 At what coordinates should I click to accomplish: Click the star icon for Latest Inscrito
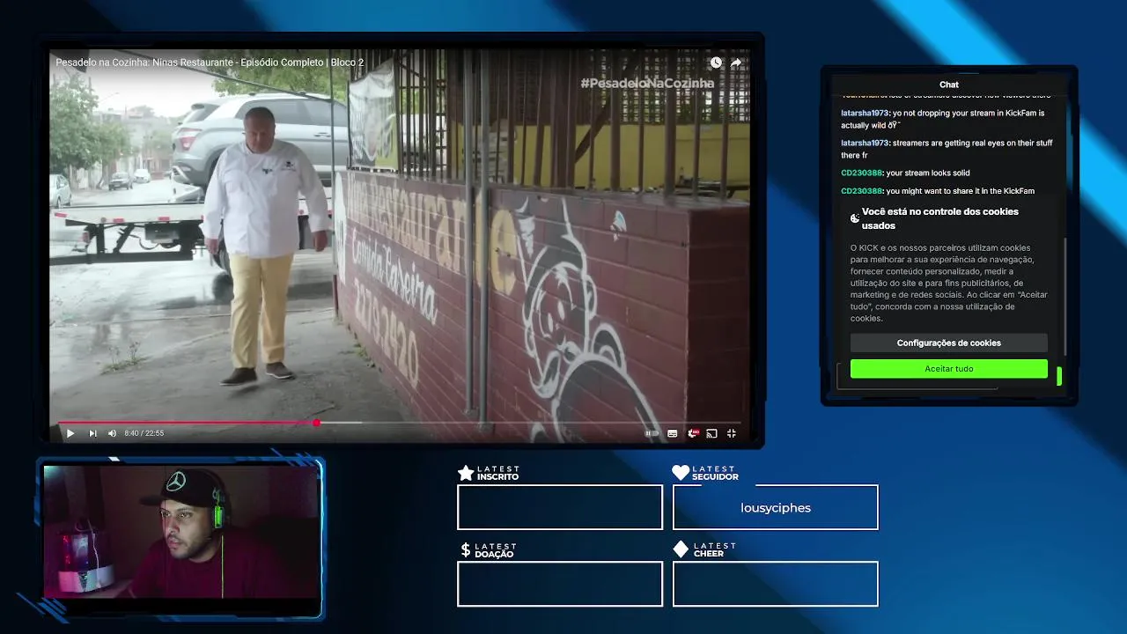pos(466,473)
